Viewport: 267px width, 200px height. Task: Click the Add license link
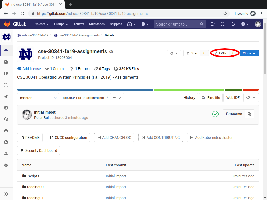click(29, 69)
